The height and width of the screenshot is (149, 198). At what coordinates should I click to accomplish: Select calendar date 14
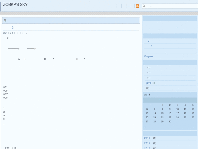[155, 113]
